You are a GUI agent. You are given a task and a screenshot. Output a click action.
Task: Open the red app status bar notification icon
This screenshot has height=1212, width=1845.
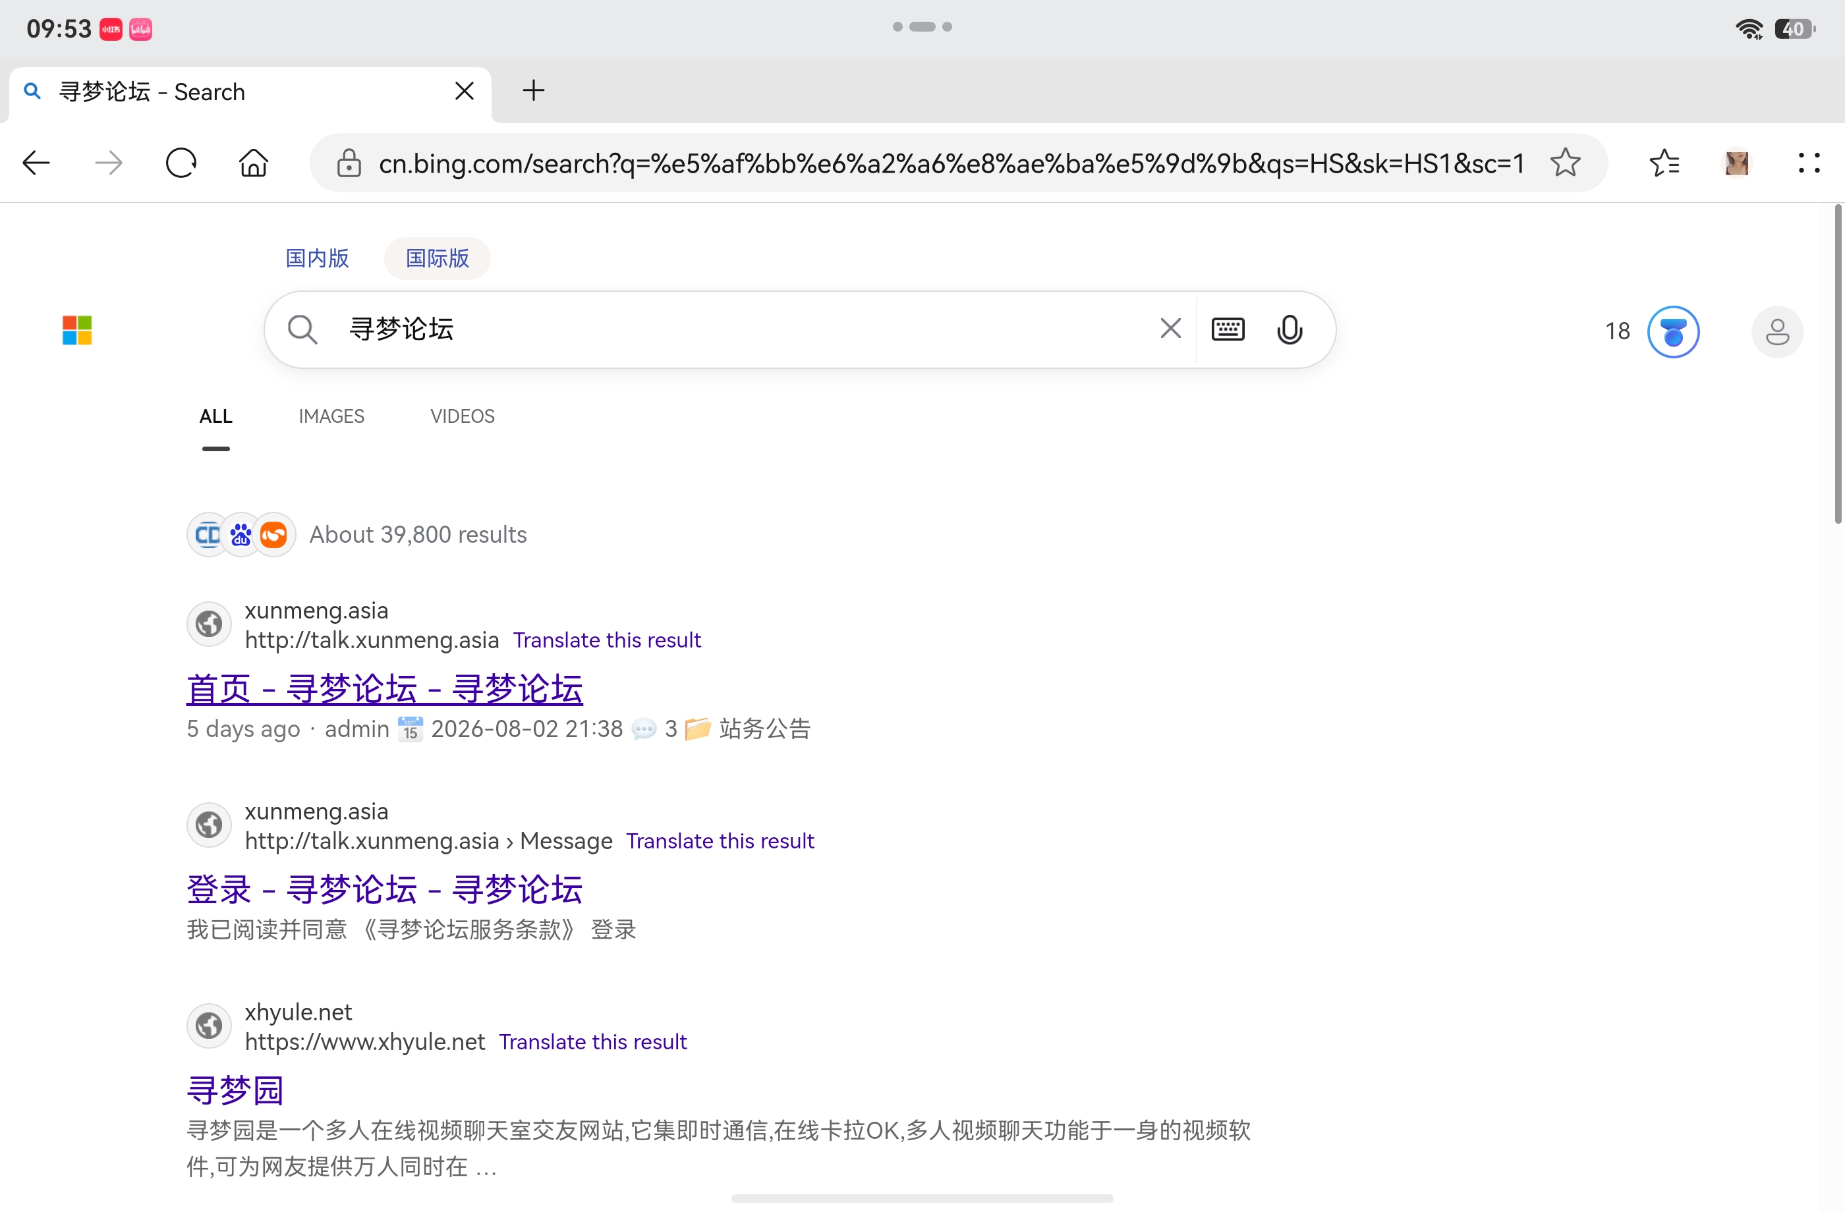[x=111, y=30]
